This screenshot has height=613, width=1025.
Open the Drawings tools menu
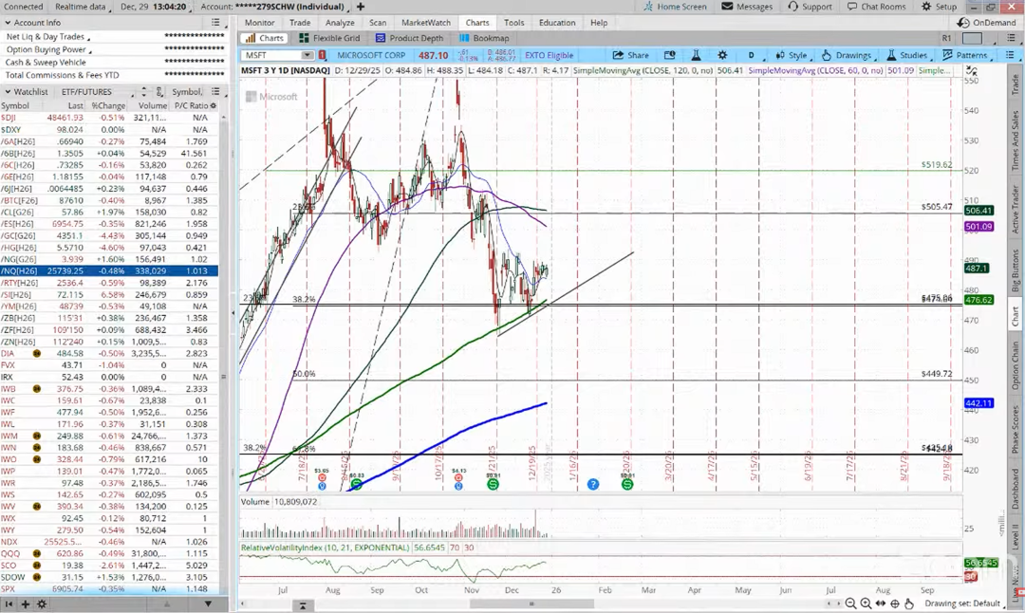coord(847,55)
